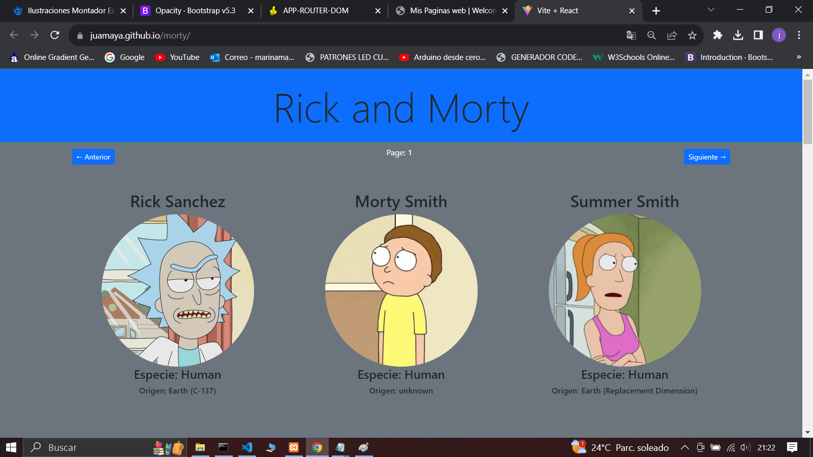Open Google Chrome taskbar icon

[317, 447]
